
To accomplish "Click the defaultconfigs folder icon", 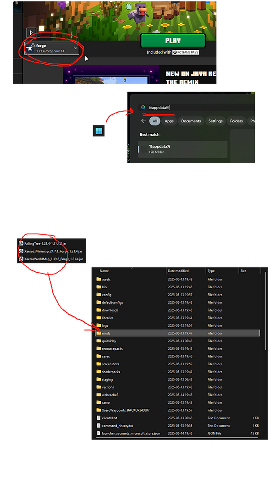I will tap(99, 302).
